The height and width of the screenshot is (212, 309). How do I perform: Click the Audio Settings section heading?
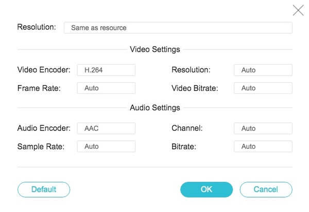click(x=154, y=108)
